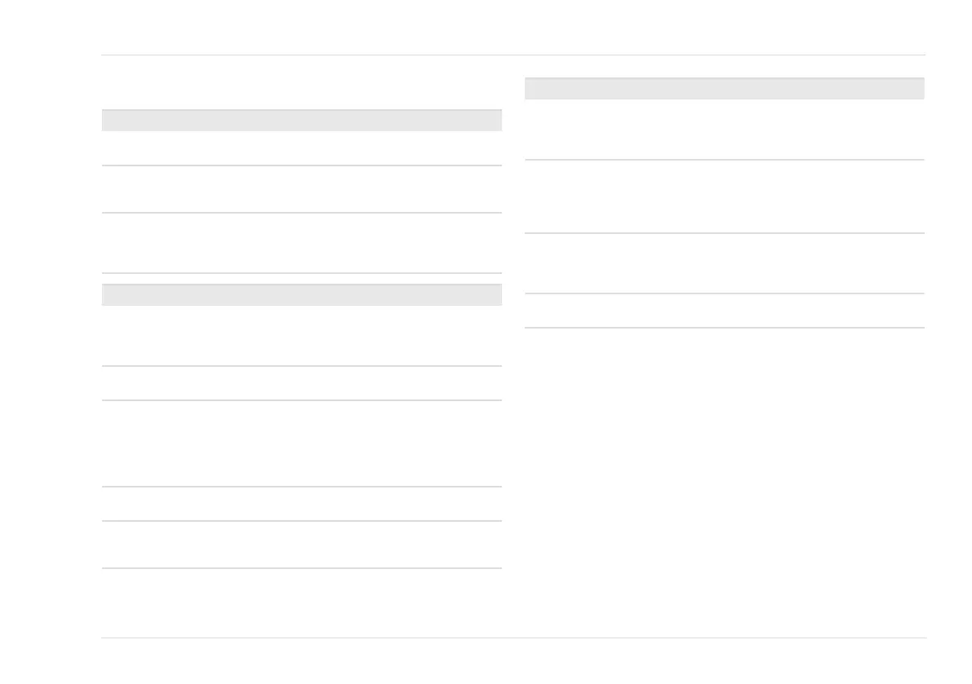Click last blank row at bottom of left column
Image resolution: width=972 pixels, height=684 pixels.
[x=301, y=602]
